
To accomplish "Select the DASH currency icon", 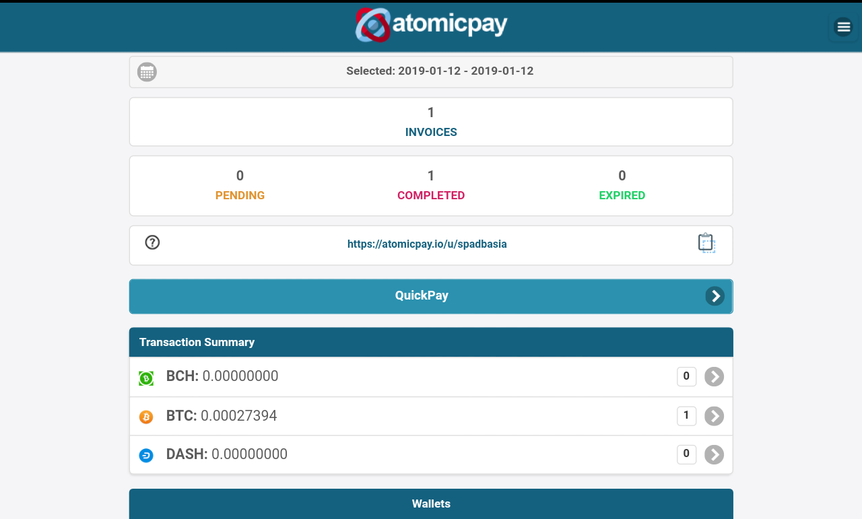I will tap(145, 455).
